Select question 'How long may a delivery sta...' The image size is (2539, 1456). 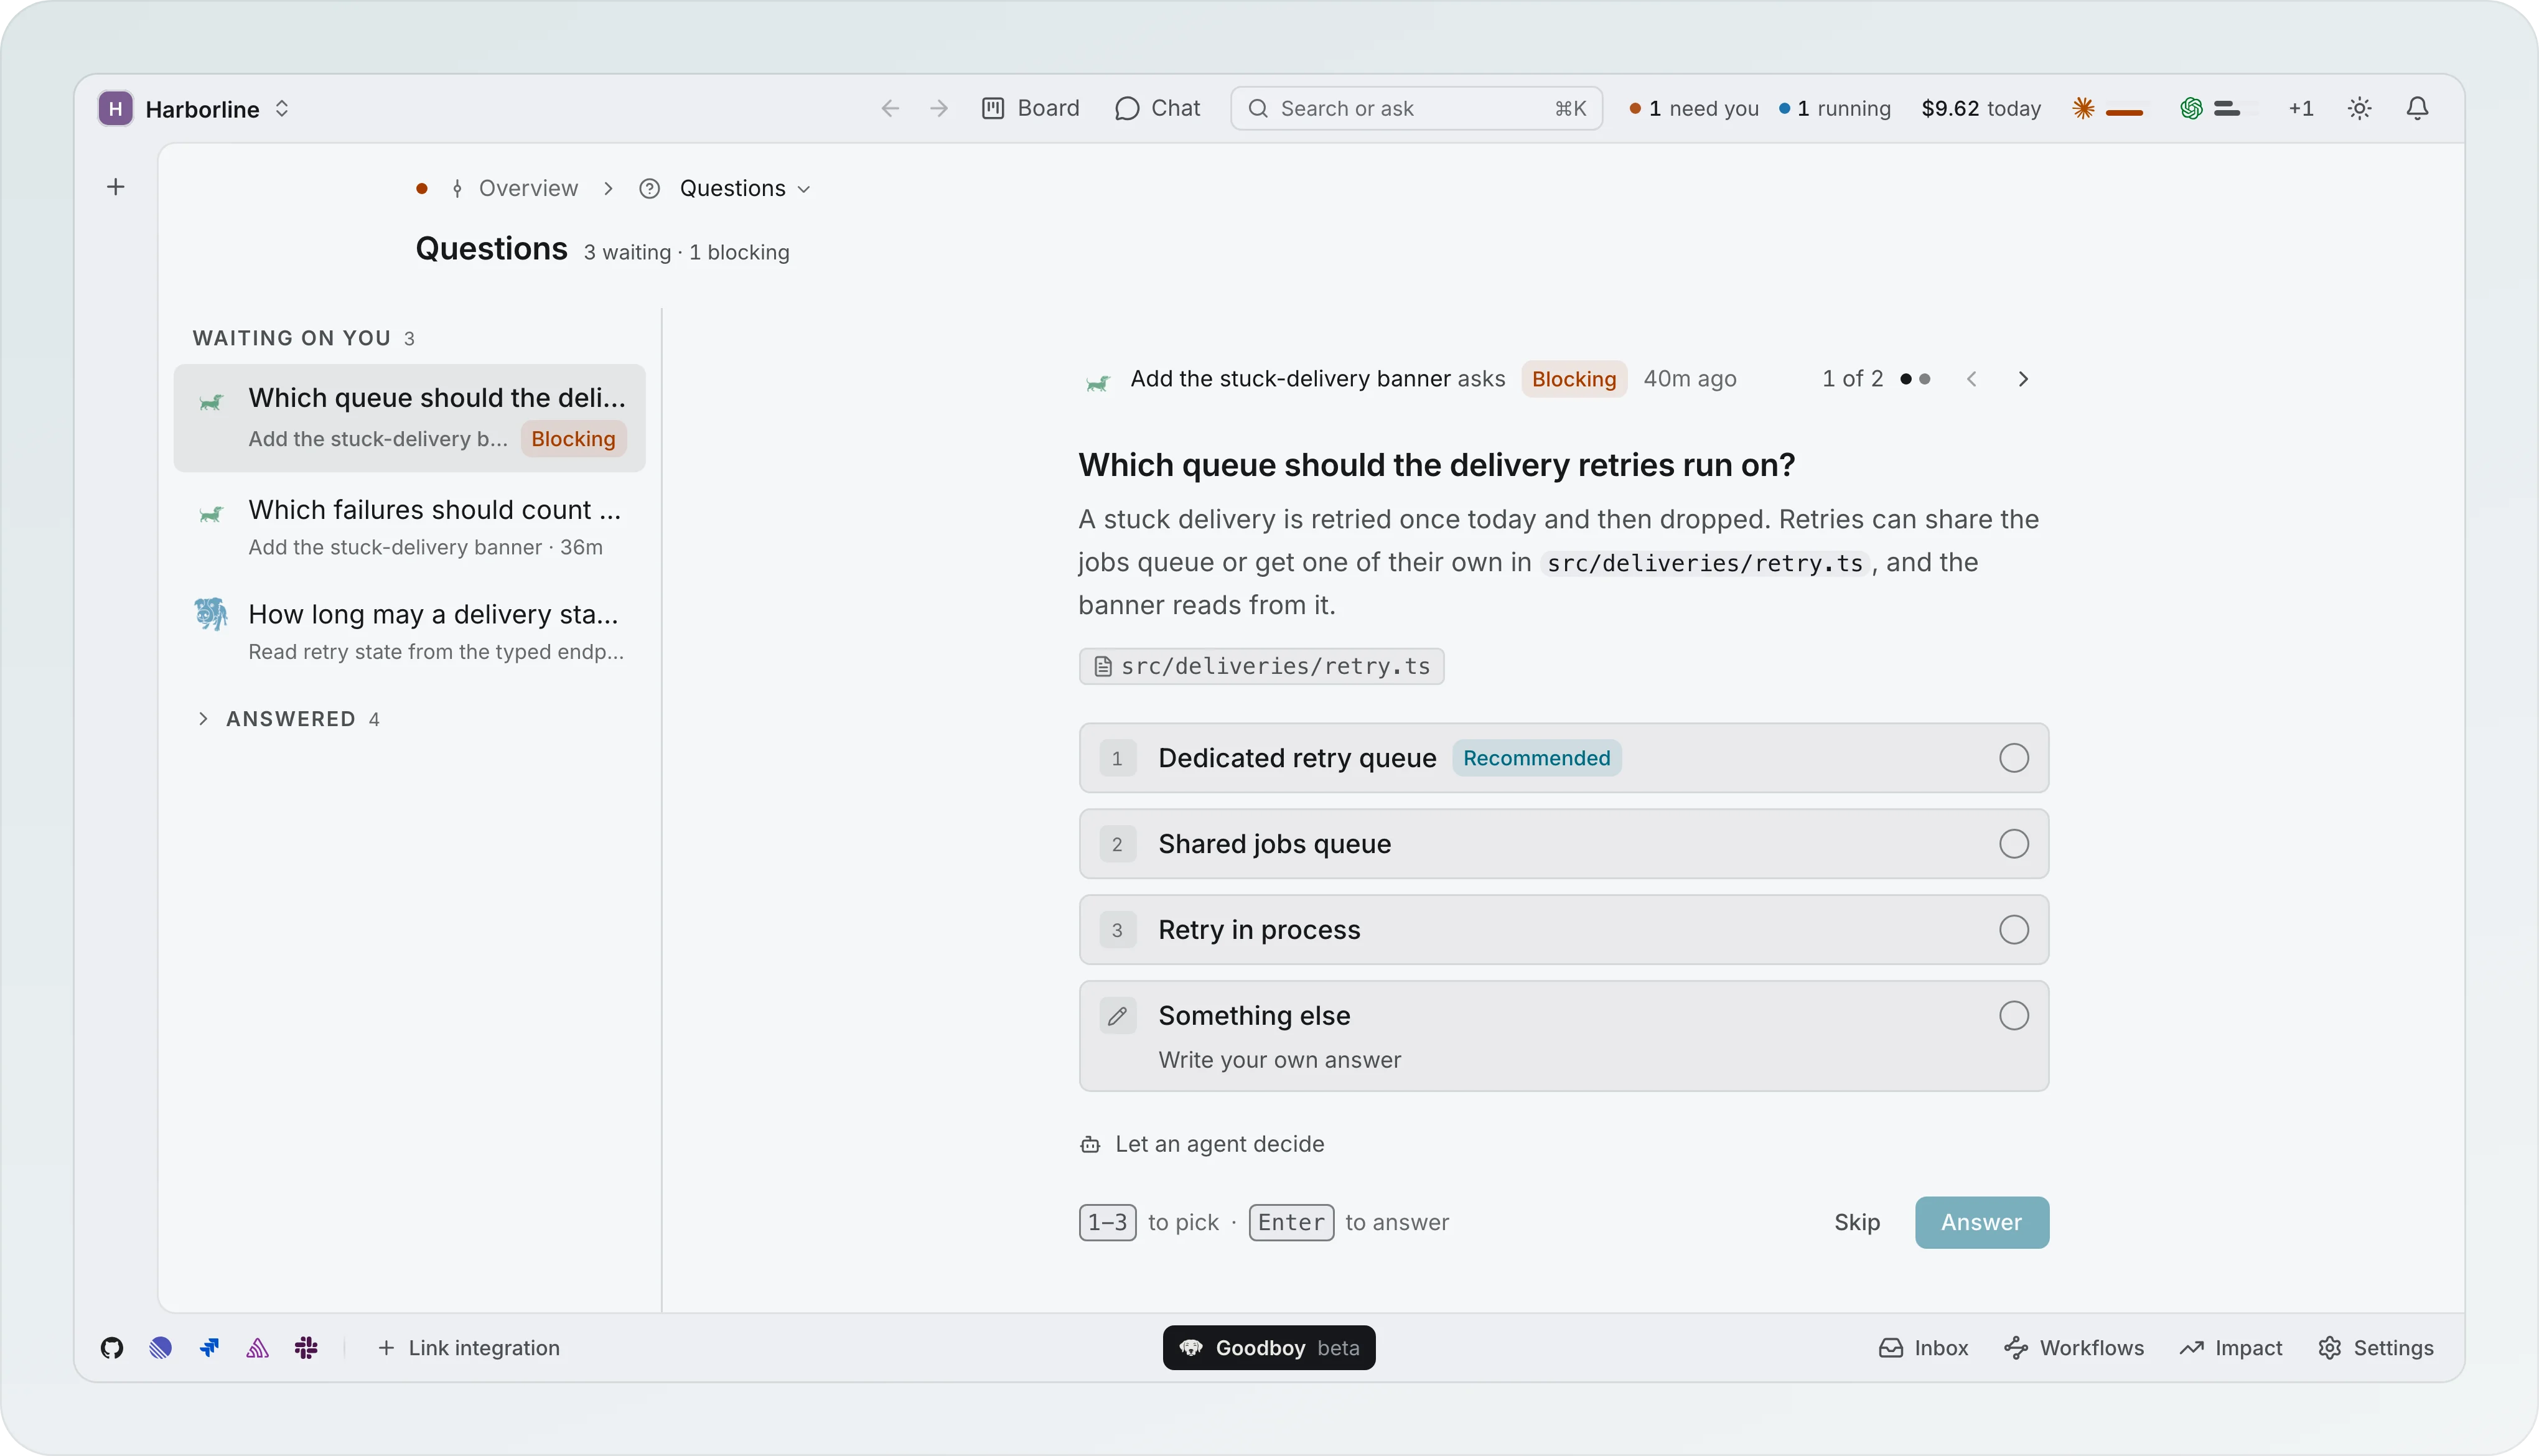410,632
